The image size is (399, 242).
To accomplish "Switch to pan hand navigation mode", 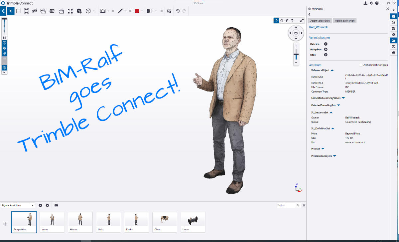I will click(x=282, y=20).
